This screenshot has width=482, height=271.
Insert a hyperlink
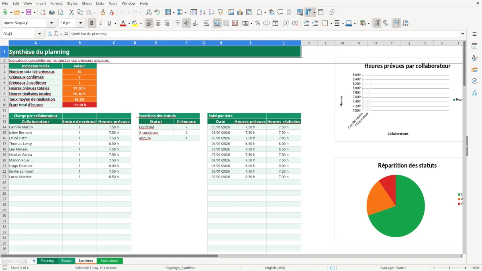[x=272, y=12]
